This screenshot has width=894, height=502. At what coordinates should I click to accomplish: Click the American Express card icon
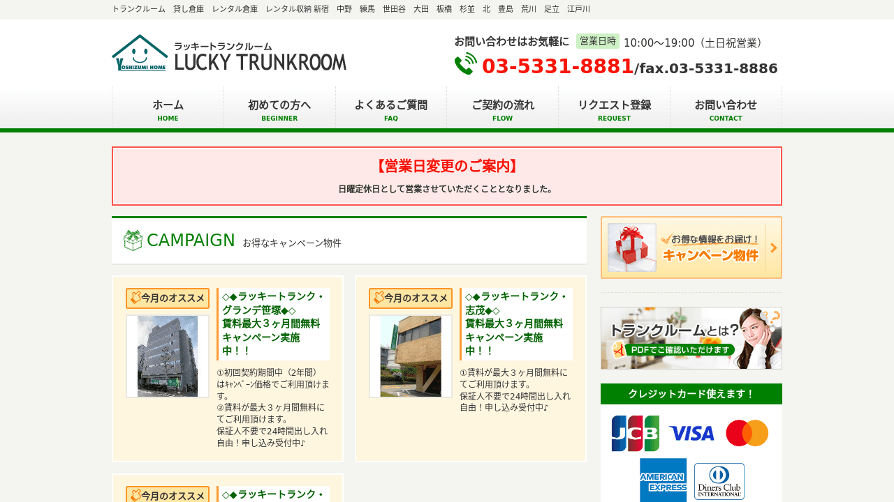point(663,480)
